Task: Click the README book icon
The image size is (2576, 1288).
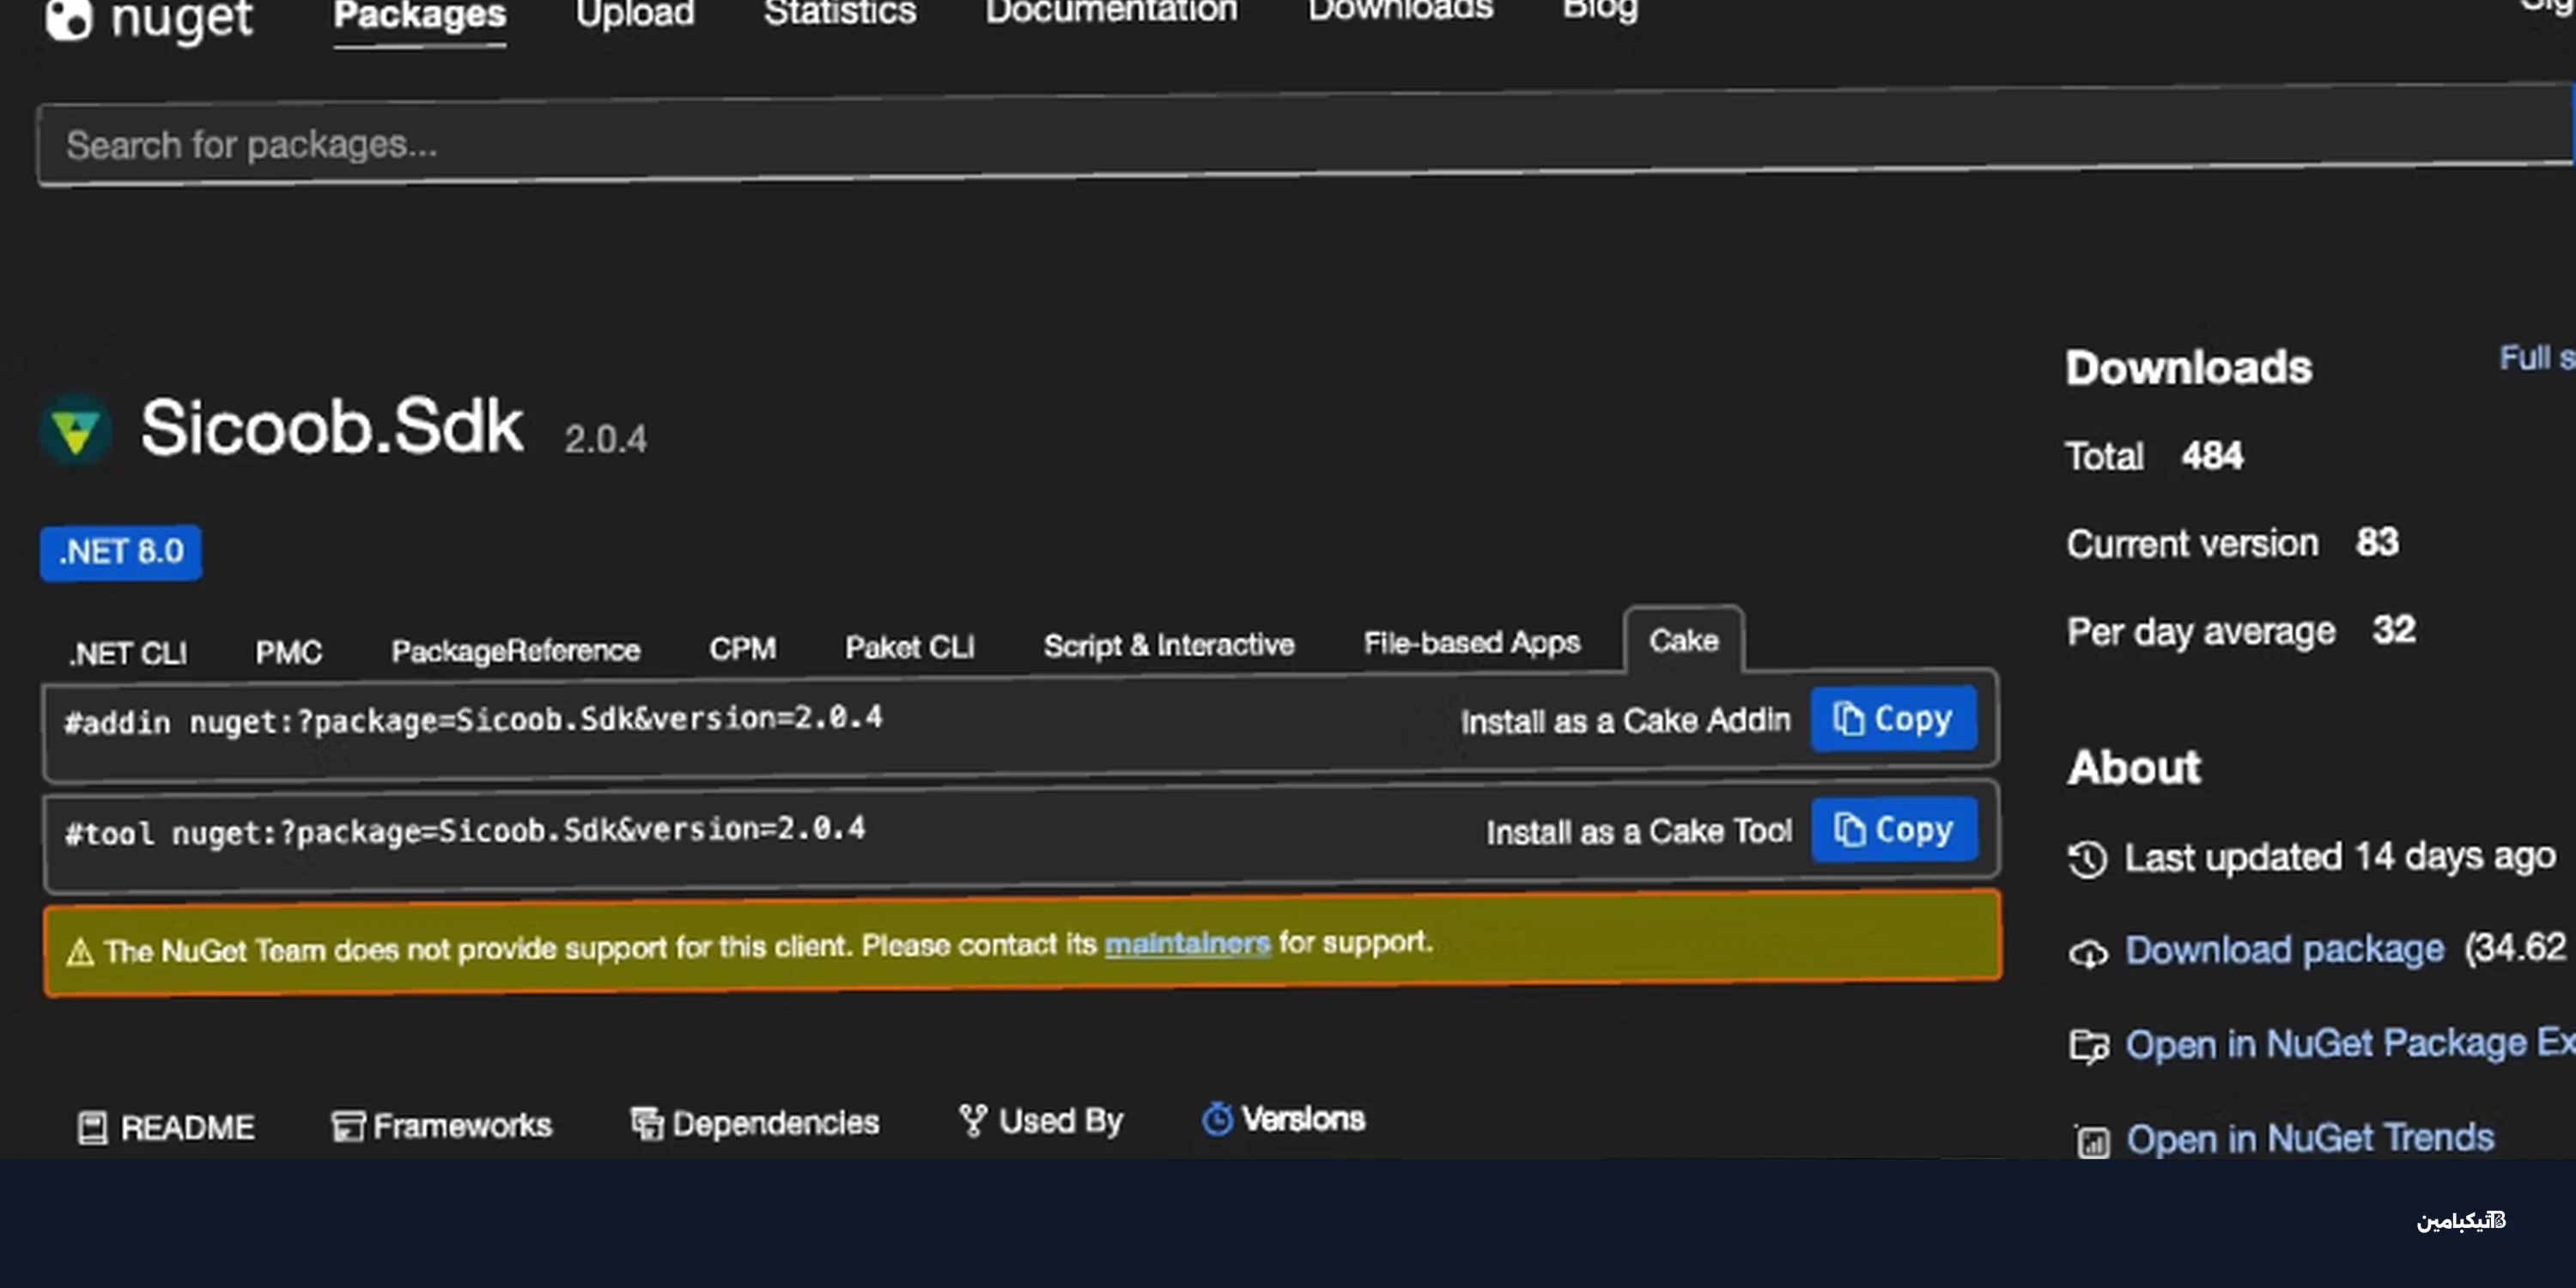Action: coord(92,1128)
